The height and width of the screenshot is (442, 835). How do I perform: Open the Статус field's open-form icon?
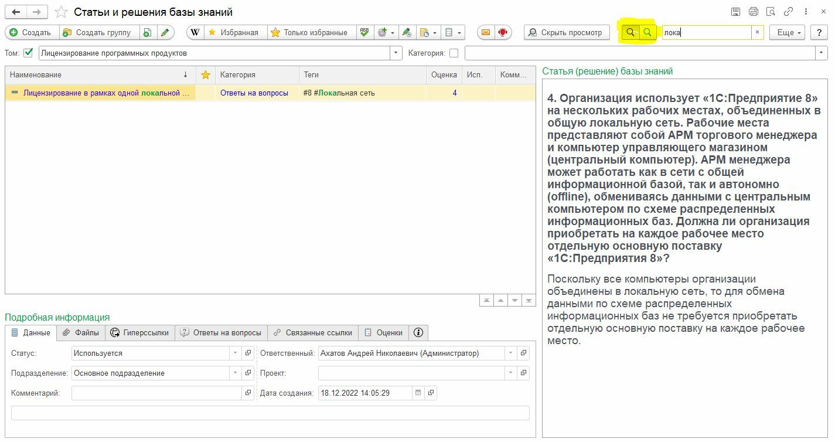point(248,353)
